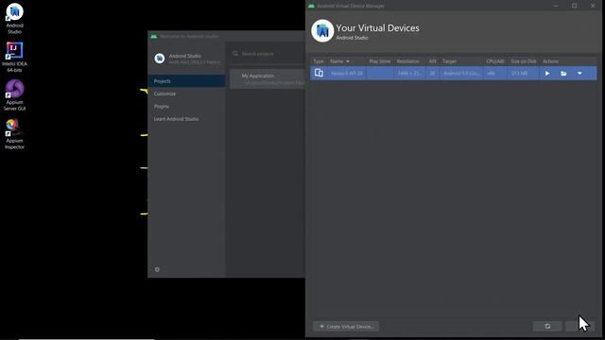Open the Appium Inspector desktop shortcut
The width and height of the screenshot is (605, 340).
[x=15, y=134]
